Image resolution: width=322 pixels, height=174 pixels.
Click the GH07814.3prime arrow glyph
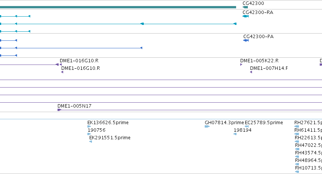click(207, 126)
